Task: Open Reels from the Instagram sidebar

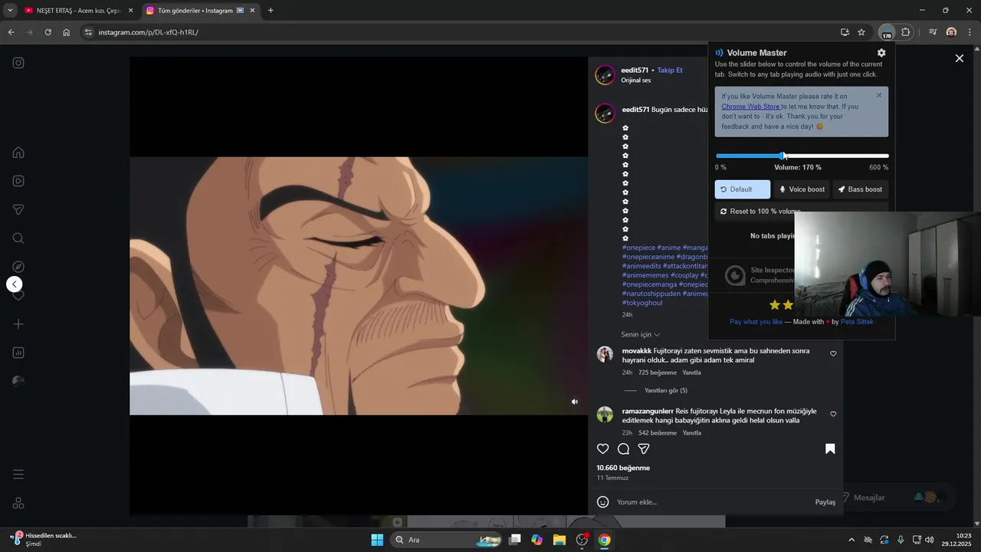Action: (x=18, y=181)
